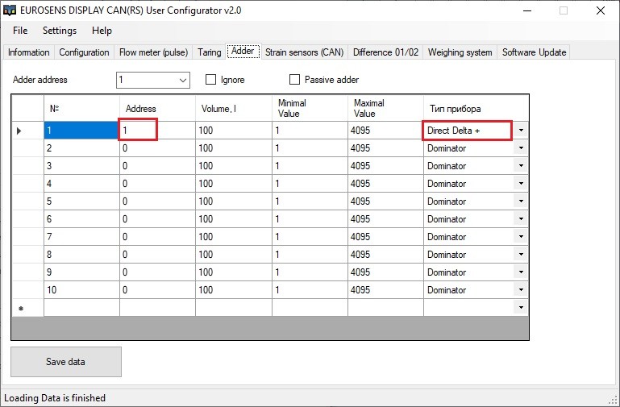Click the Volume cell in row 3
Image resolution: width=620 pixels, height=407 pixels.
tap(232, 166)
